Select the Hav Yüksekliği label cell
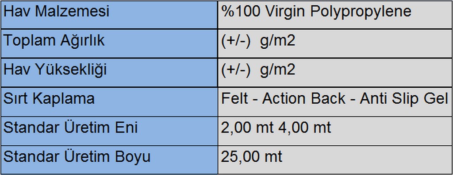This screenshot has height=175, width=453. tap(109, 72)
